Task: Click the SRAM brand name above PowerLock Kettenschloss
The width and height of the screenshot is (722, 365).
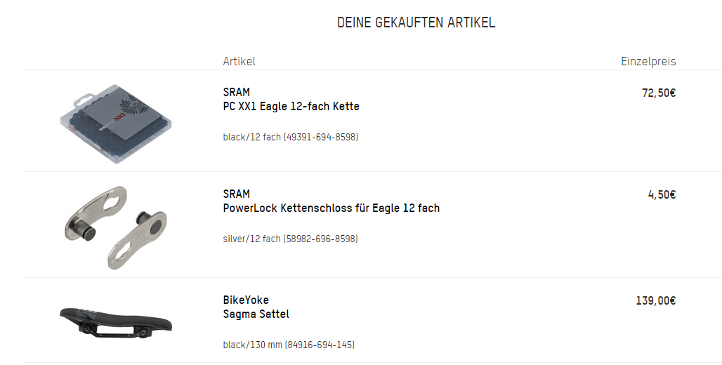Action: point(237,194)
